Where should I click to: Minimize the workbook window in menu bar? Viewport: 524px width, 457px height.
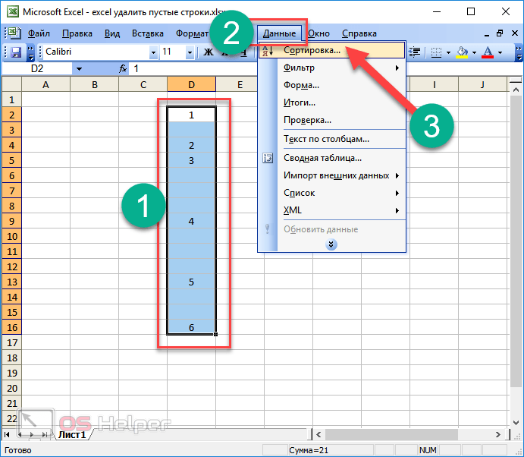pos(487,34)
